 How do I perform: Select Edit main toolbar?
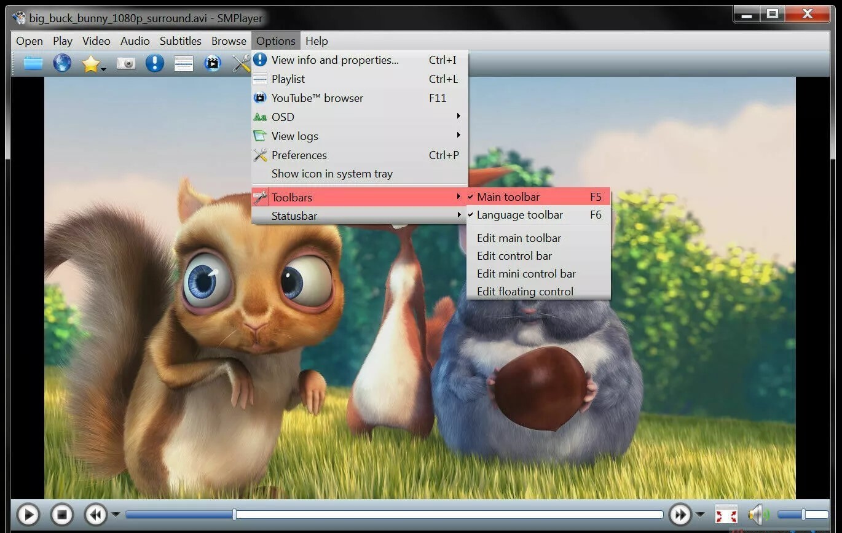pos(538,238)
